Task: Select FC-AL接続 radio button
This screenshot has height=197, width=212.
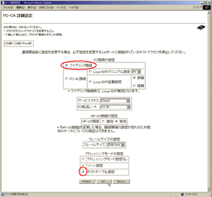Action: point(66,79)
